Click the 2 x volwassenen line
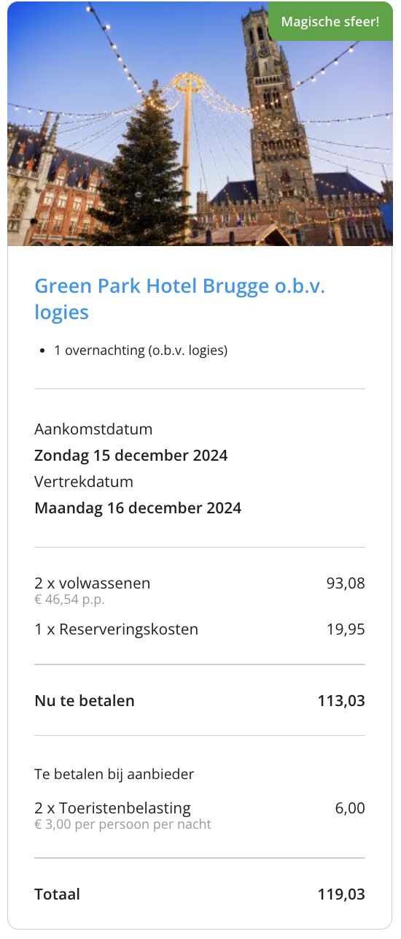 click(93, 583)
